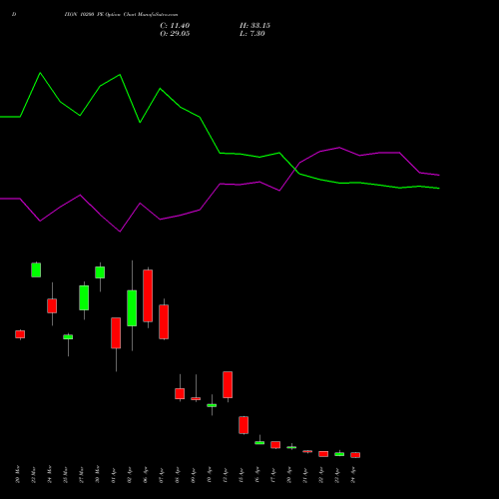The width and height of the screenshot is (499, 499).
Task: Select the 24 Apr date axis label
Action: tap(352, 474)
